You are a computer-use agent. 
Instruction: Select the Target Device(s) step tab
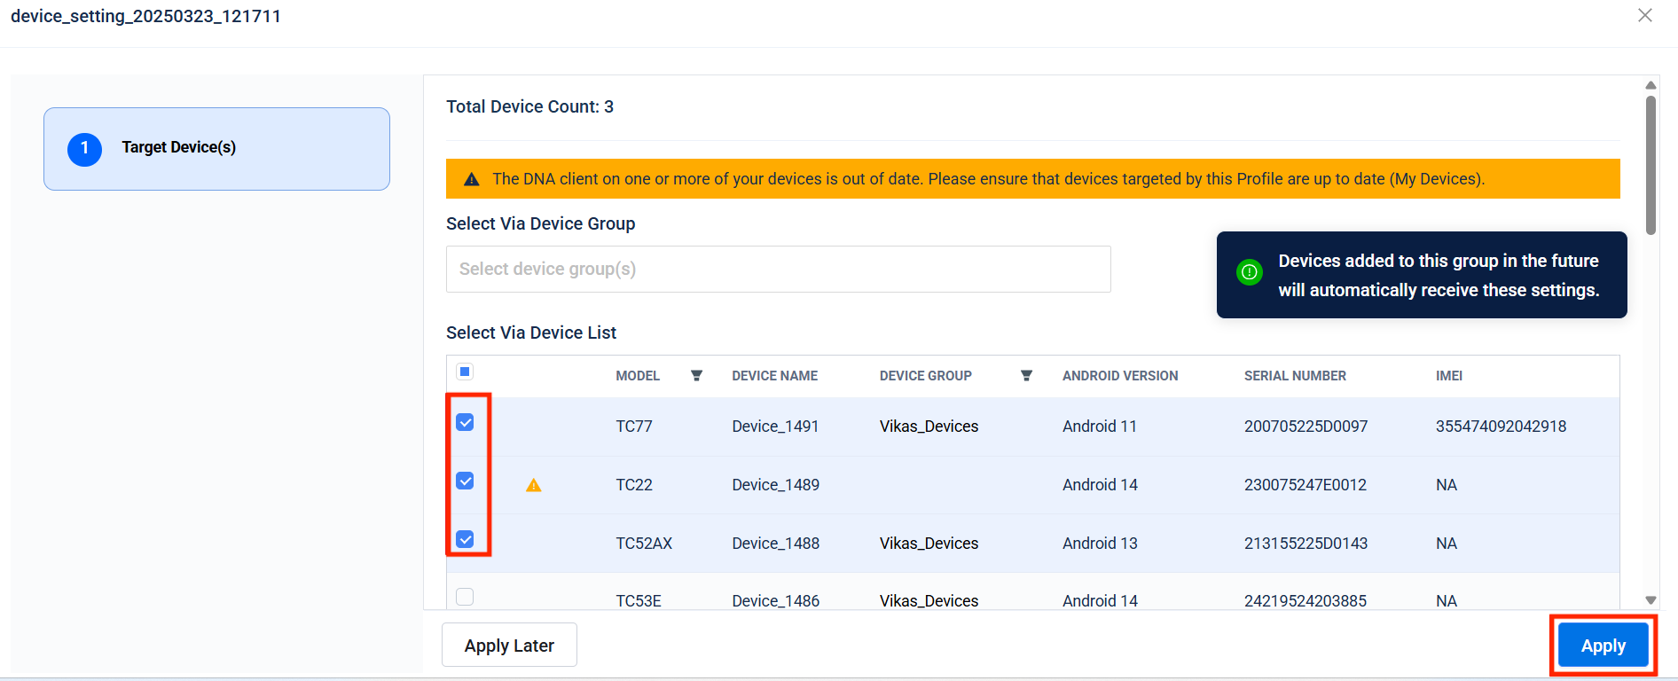[x=216, y=149]
